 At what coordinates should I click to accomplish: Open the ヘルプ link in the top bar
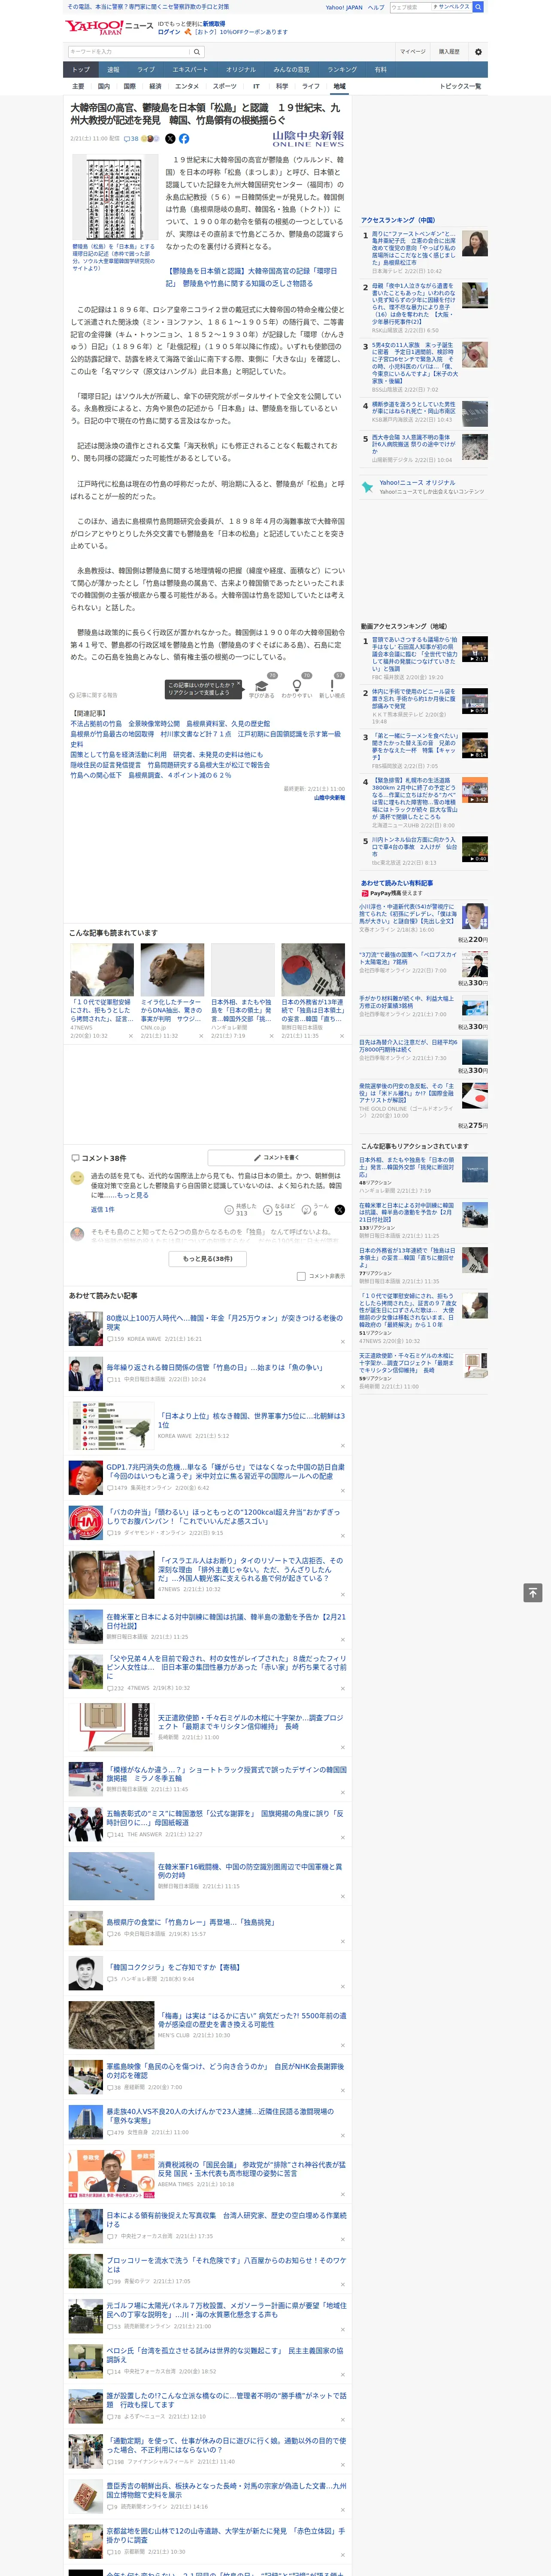(375, 7)
